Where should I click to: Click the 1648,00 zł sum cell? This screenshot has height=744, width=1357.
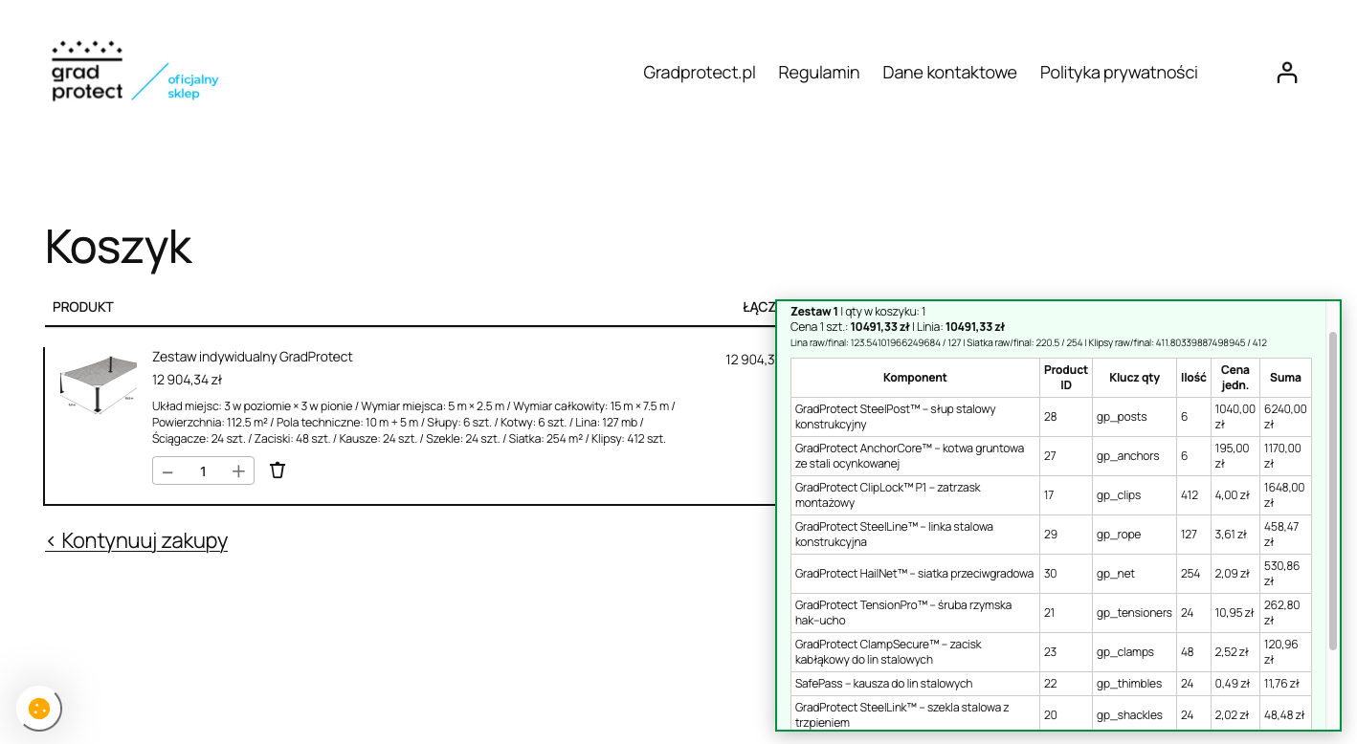tap(1285, 495)
